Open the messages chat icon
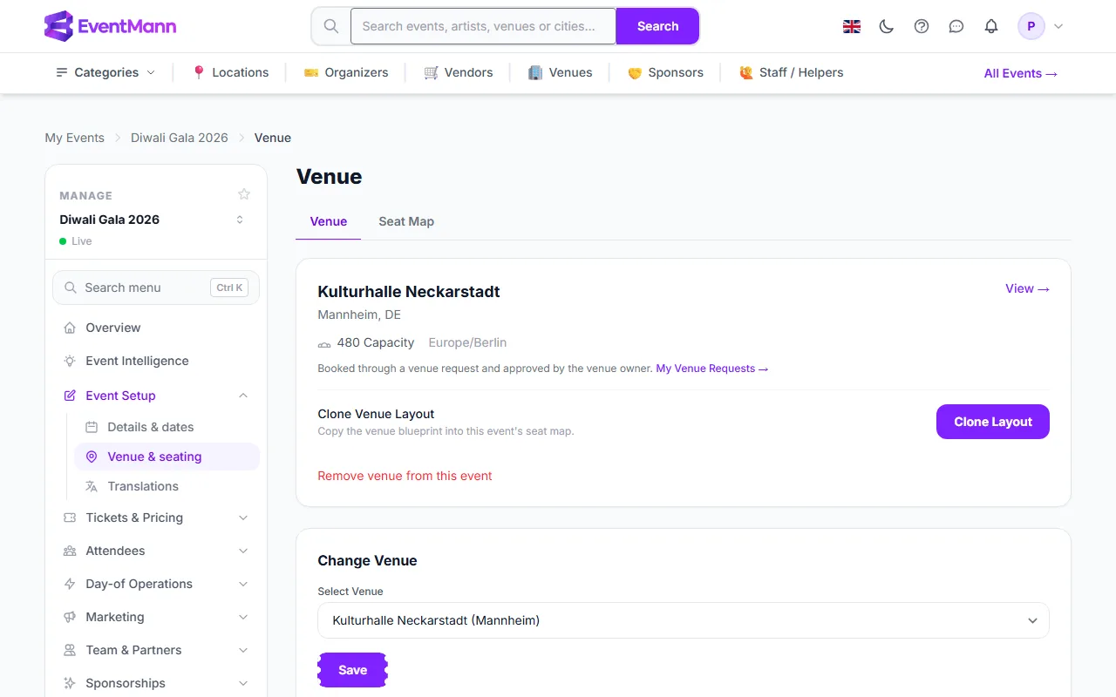The width and height of the screenshot is (1116, 697). coord(956,26)
